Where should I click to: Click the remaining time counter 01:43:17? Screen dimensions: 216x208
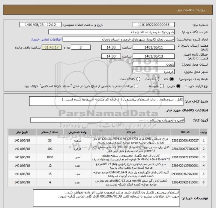click(52, 47)
